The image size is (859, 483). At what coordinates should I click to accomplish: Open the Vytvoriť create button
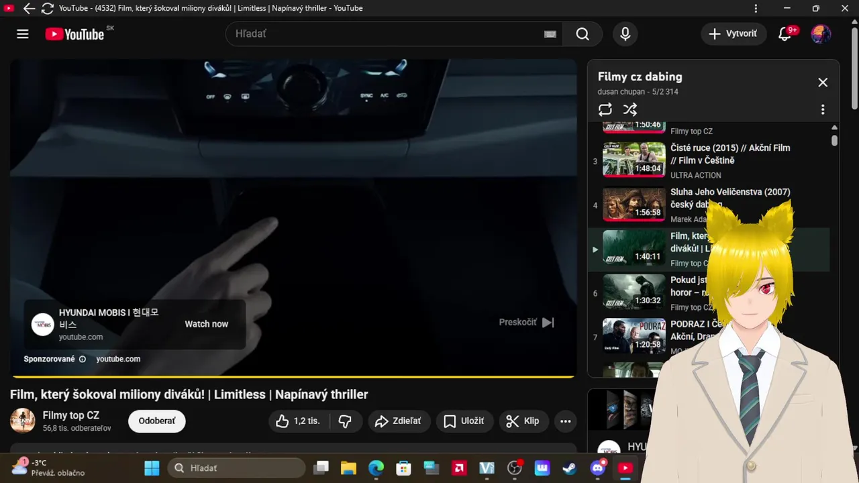click(734, 34)
